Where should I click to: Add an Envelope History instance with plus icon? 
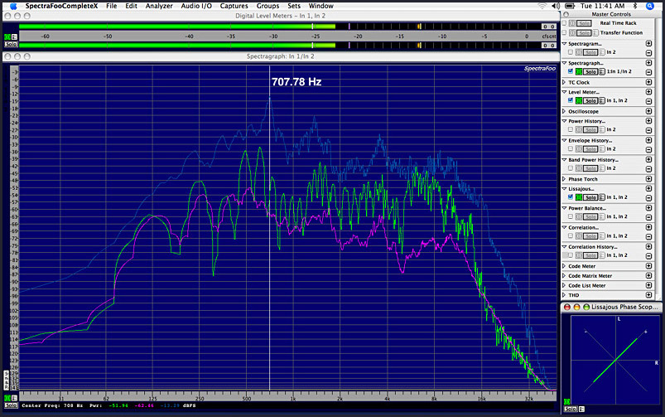click(648, 140)
